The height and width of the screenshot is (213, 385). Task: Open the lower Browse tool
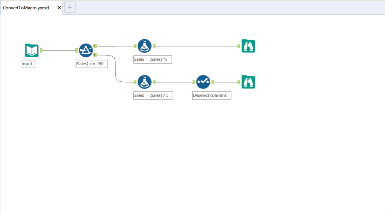point(248,82)
